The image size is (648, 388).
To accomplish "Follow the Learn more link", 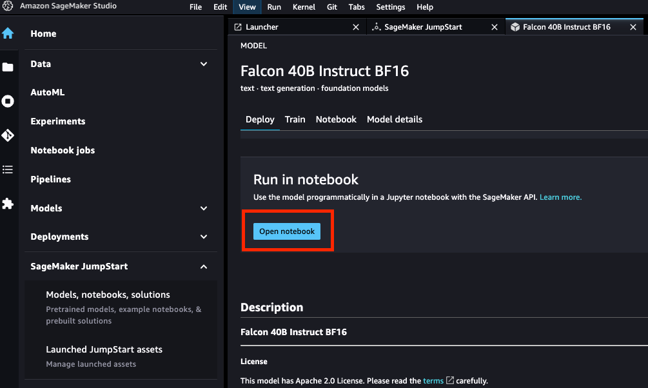I will click(x=560, y=197).
